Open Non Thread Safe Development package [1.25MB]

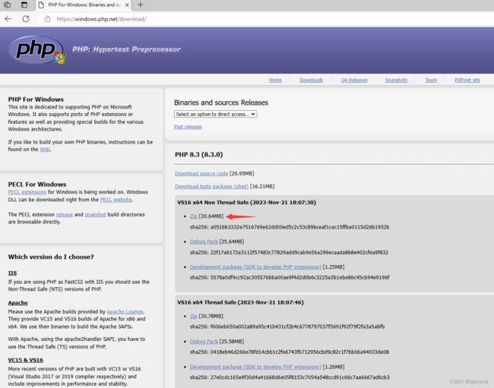pyautogui.click(x=255, y=267)
